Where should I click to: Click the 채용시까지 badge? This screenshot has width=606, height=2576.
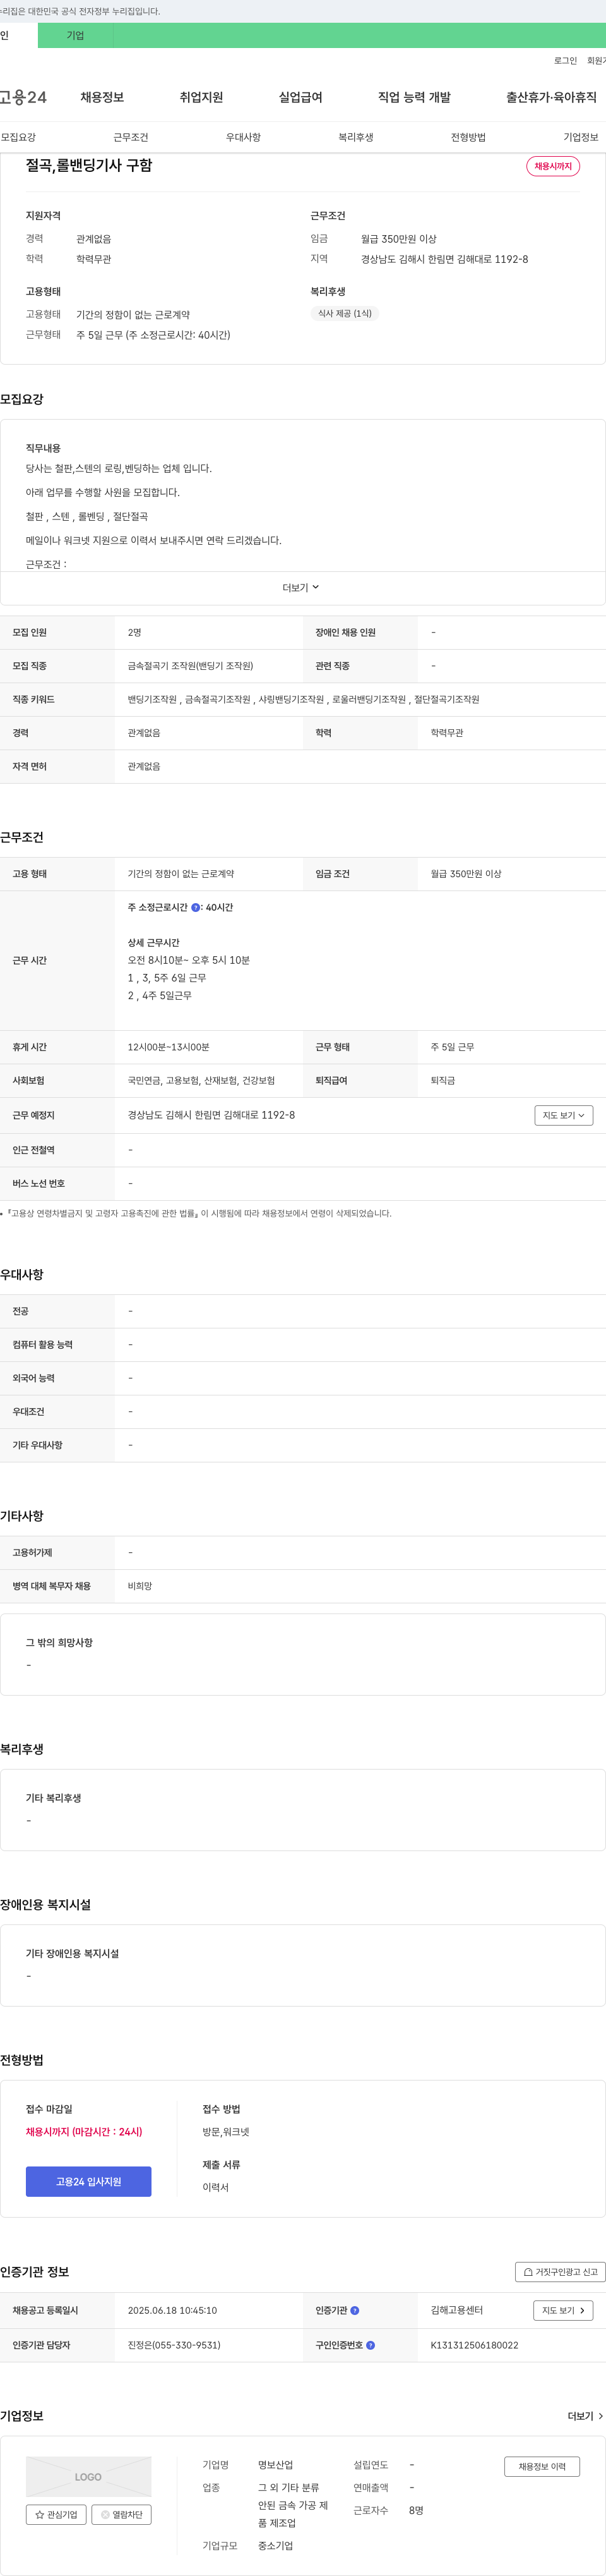pyautogui.click(x=553, y=166)
